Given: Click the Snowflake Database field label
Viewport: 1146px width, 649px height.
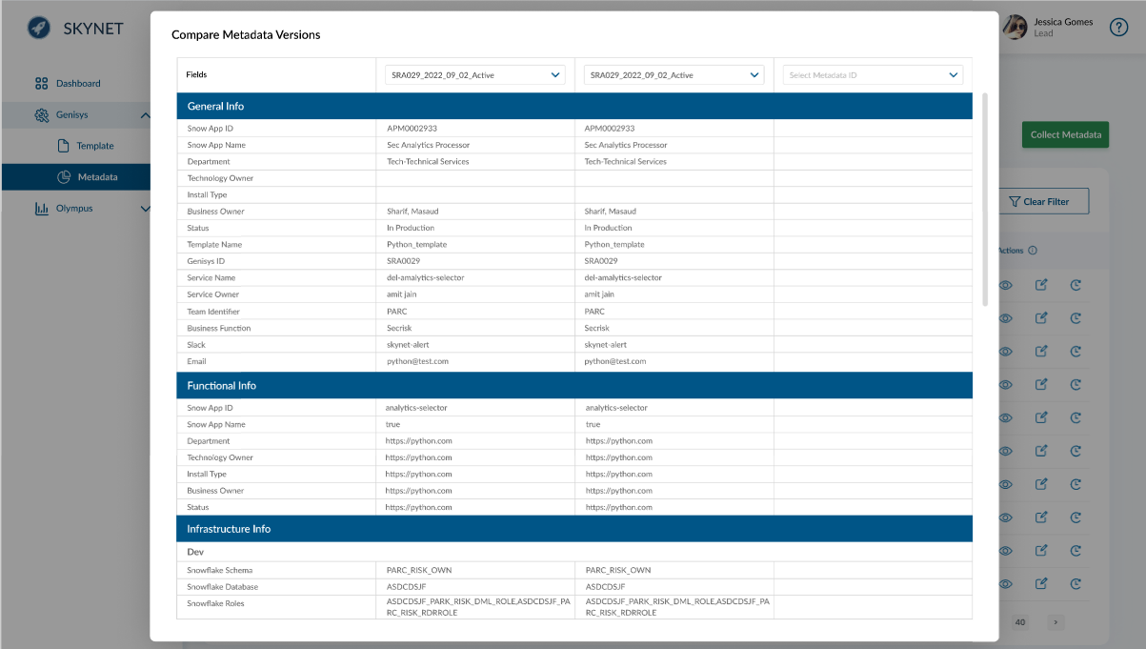Looking at the screenshot, I should point(222,587).
